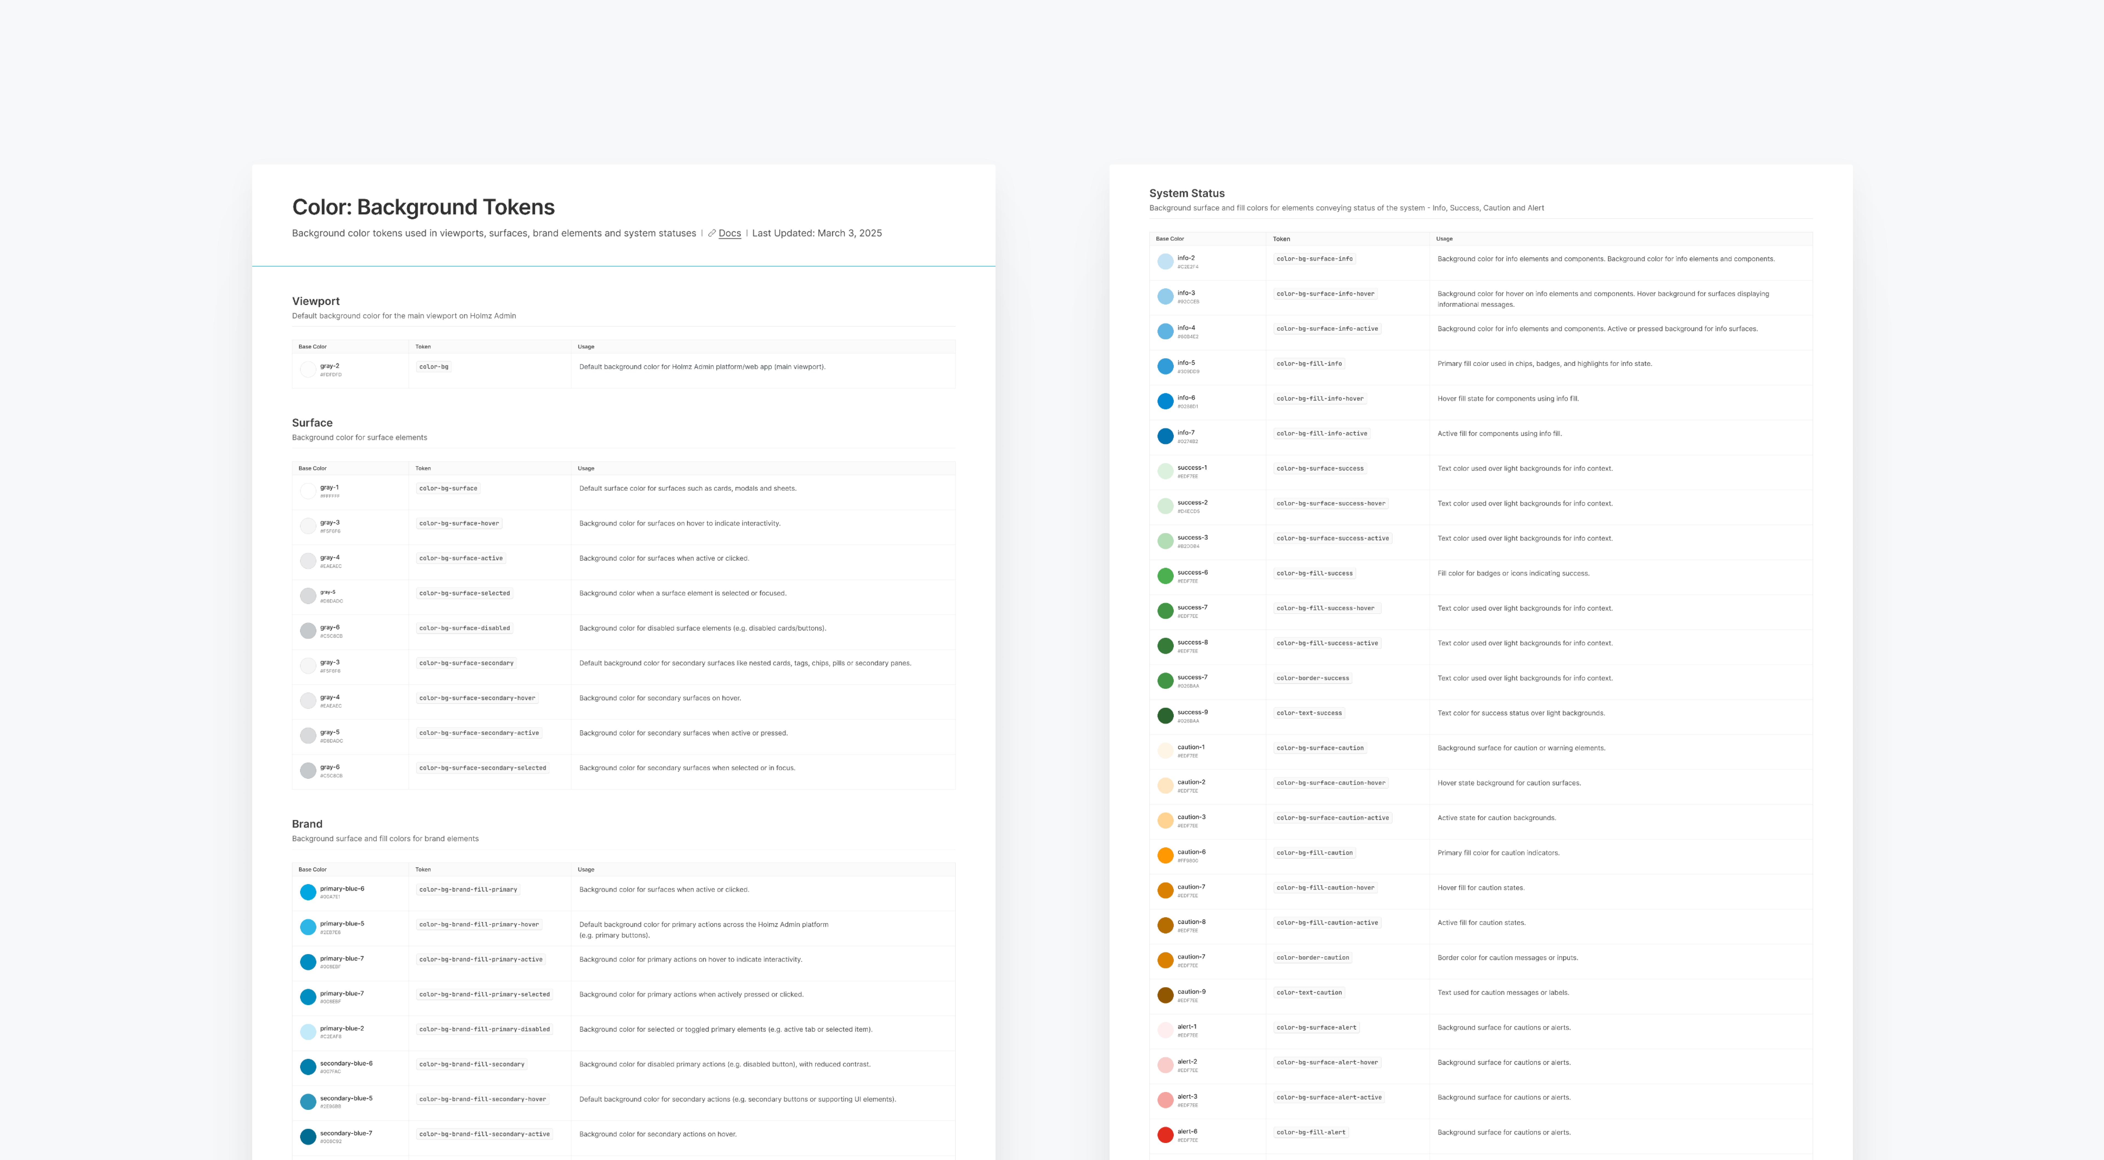The height and width of the screenshot is (1160, 2104).
Task: Select the color-border-caution token chip
Action: 1313,957
